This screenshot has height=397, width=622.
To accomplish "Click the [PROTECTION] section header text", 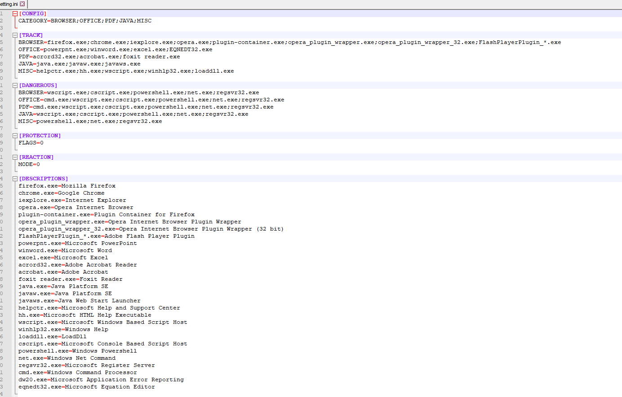I will [40, 135].
